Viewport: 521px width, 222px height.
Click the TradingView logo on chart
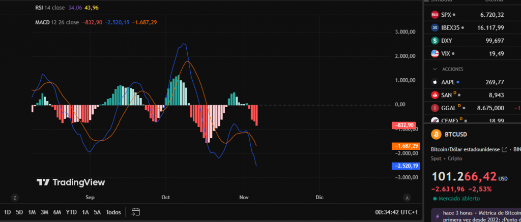point(70,182)
